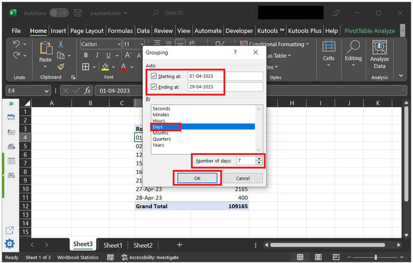Click the column manager icon in sidebar
The height and width of the screenshot is (263, 413).
11,161
